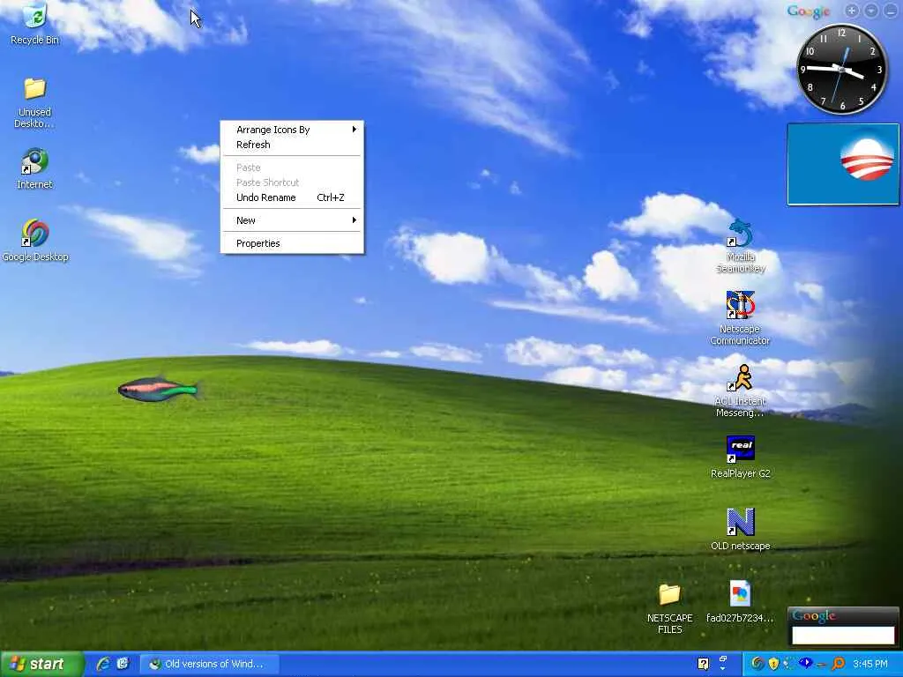Click the second Quick Launch icon

(x=123, y=664)
